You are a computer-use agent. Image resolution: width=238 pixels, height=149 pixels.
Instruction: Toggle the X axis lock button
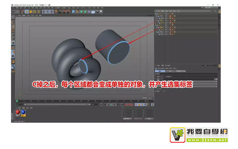click(44, 12)
